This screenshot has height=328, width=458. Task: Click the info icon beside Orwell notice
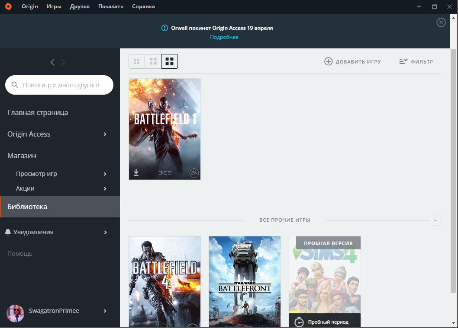tap(164, 28)
